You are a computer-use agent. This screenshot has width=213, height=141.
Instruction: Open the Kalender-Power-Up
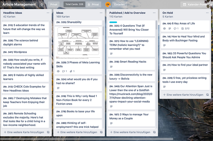(197, 5)
